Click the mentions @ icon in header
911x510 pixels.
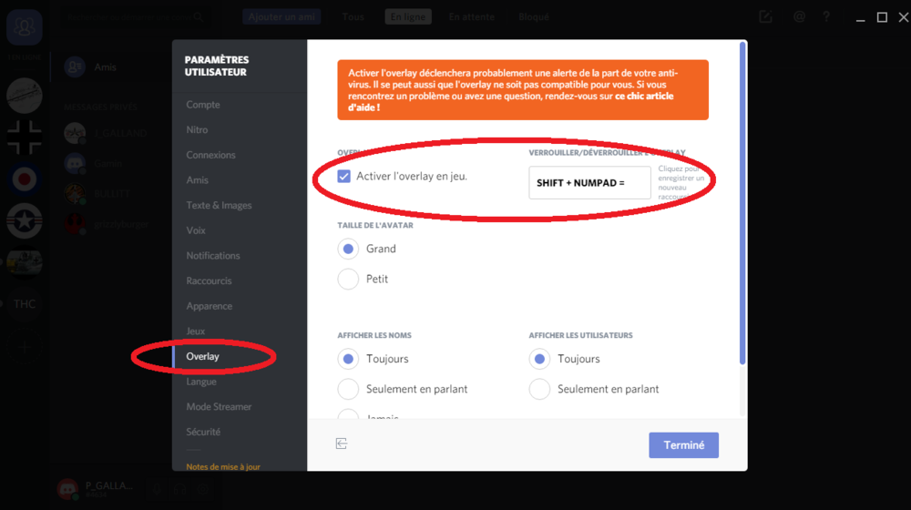pyautogui.click(x=799, y=17)
